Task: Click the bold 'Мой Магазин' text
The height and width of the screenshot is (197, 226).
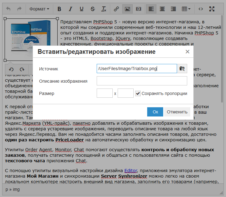Action: [x=43, y=176]
